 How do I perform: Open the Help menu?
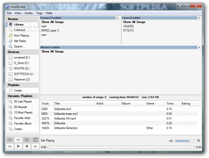(49, 13)
